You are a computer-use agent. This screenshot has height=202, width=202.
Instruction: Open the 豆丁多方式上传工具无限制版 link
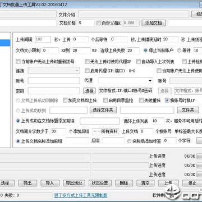81,195
